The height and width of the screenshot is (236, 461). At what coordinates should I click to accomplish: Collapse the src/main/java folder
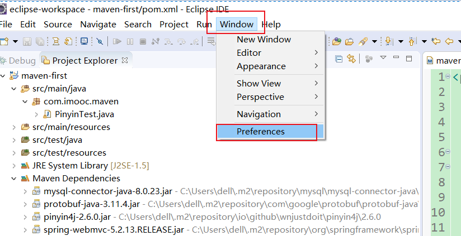(x=14, y=89)
